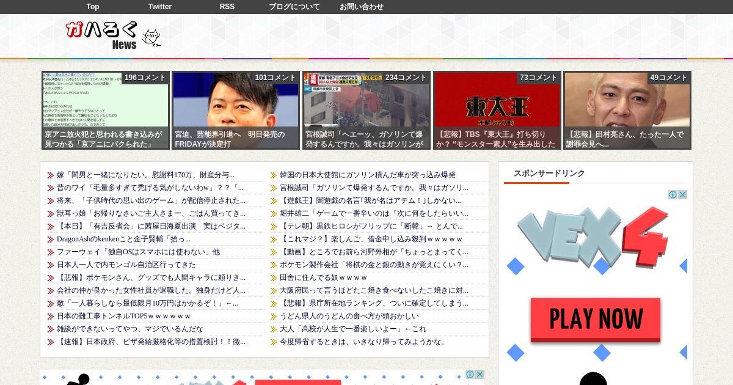The height and width of the screenshot is (385, 733).
Task: Open article 田舎に住んでる奴ｗｗｗｗ
Action: 324,277
